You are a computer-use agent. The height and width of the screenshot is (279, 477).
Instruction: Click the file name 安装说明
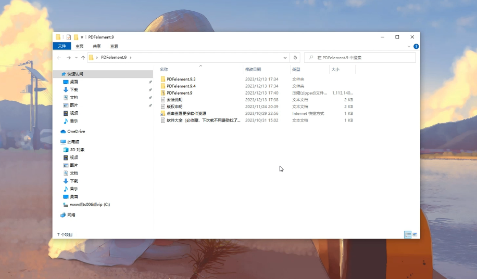pyautogui.click(x=174, y=100)
